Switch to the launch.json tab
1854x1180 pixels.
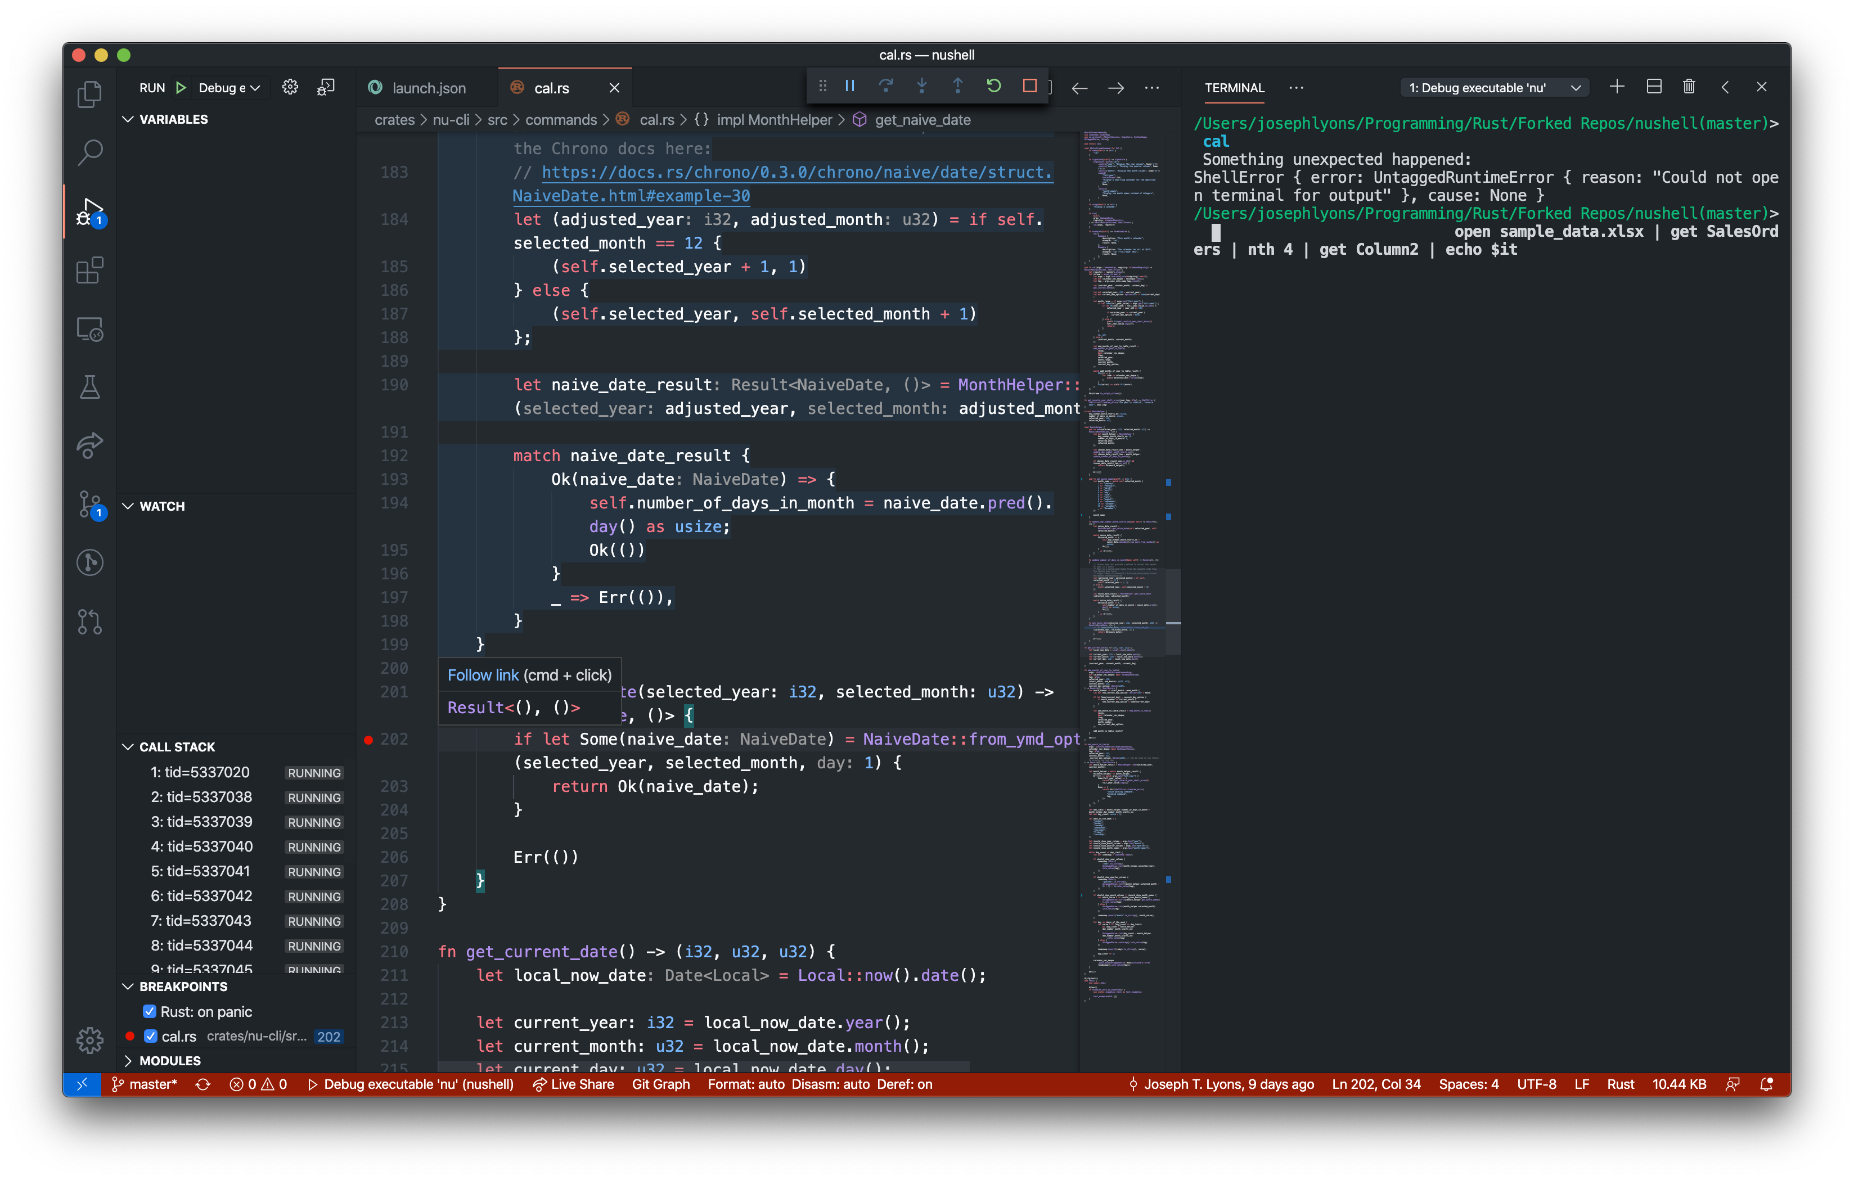[428, 87]
